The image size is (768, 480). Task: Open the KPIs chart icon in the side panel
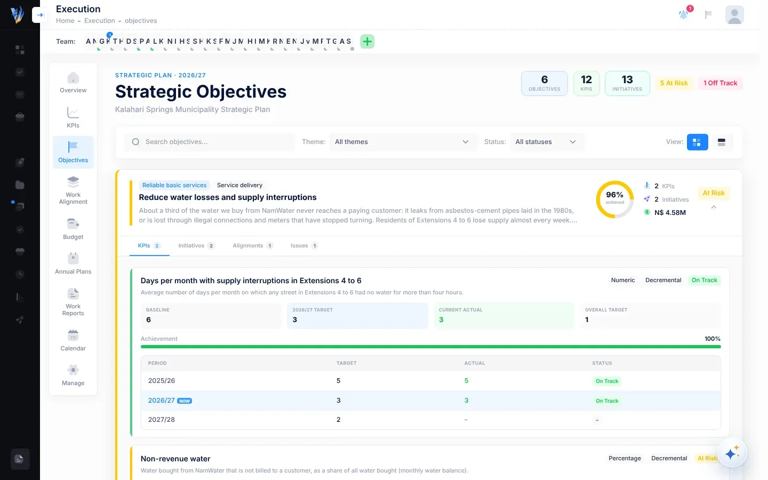coord(73,113)
